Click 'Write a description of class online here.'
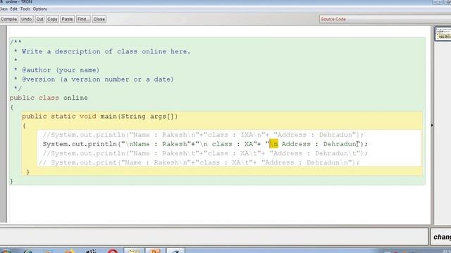451x253 pixels. click(x=106, y=51)
